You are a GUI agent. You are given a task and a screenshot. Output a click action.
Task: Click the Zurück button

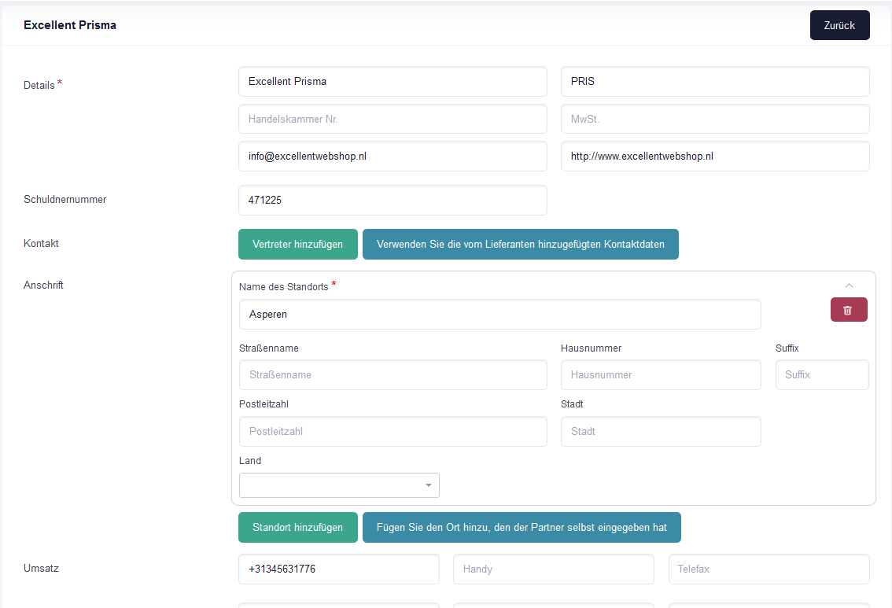click(839, 25)
